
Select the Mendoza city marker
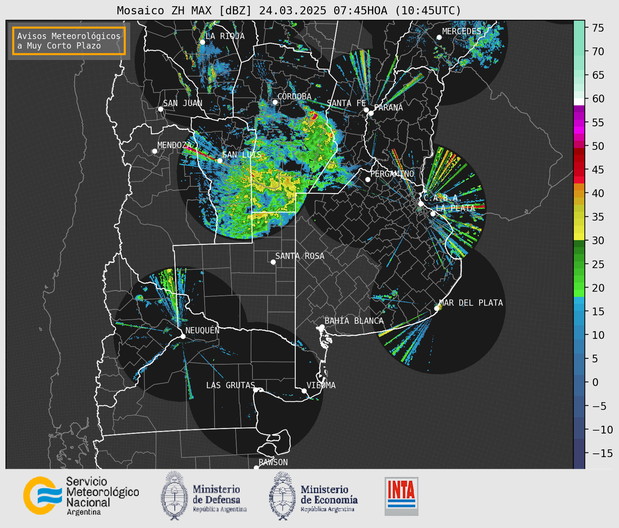(x=154, y=151)
